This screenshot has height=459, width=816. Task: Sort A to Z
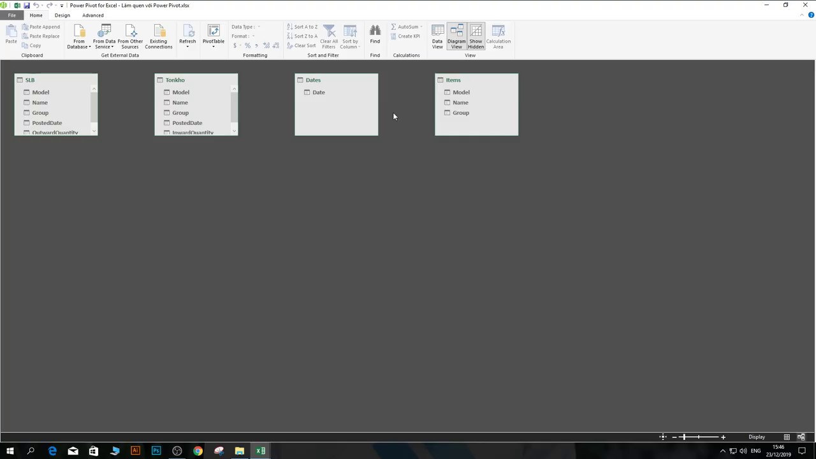click(302, 27)
